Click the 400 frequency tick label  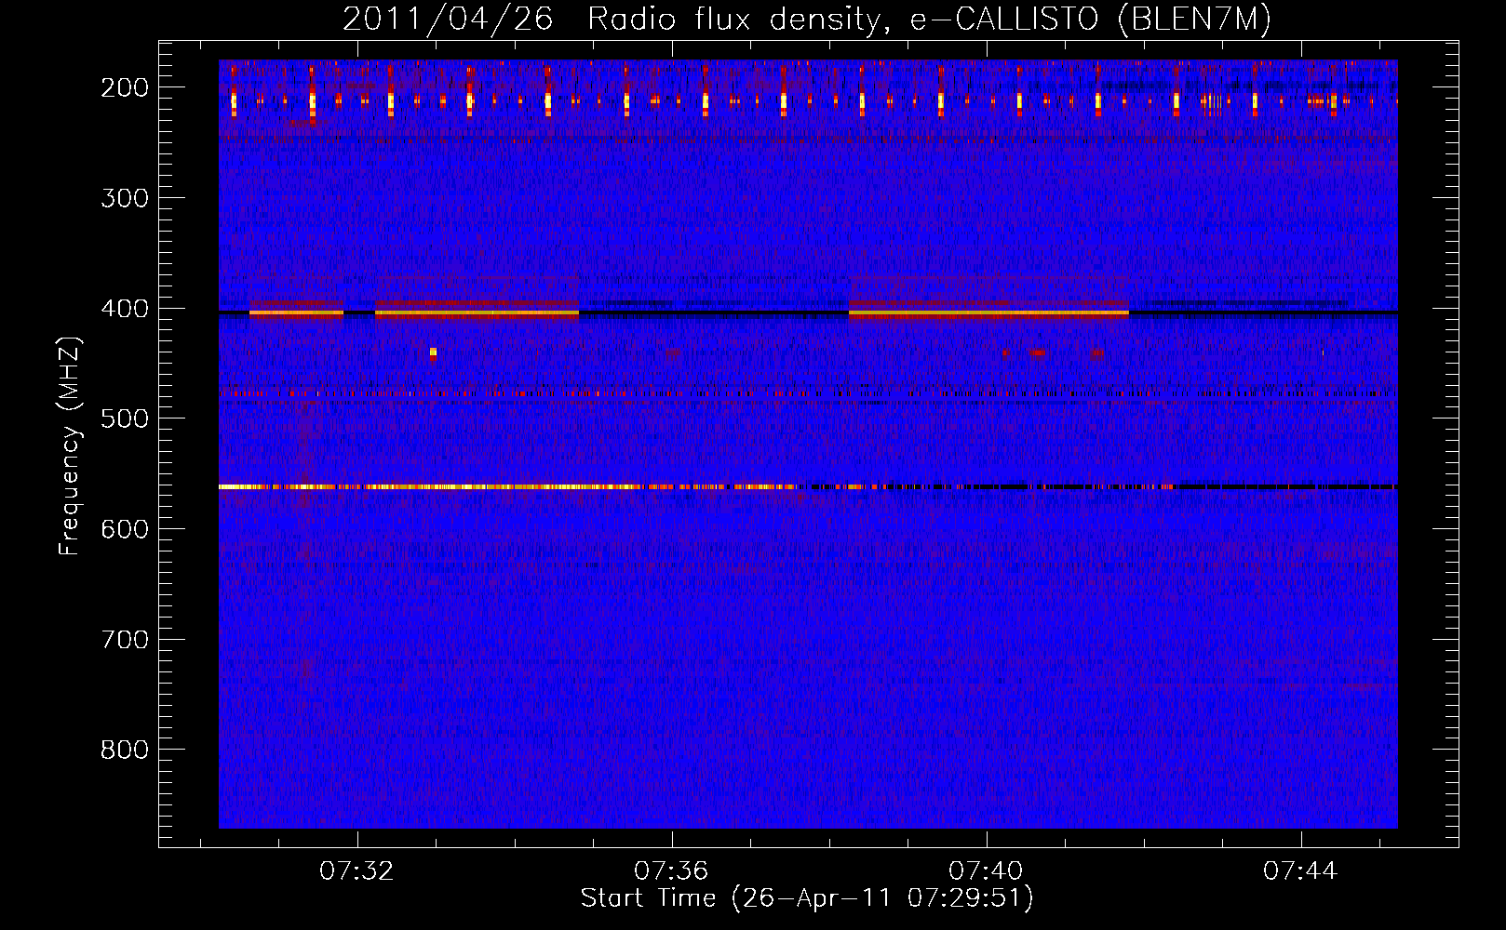125,309
